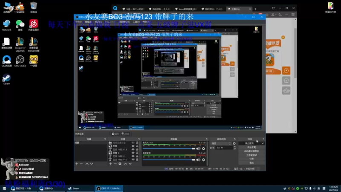Open the YY语音 desktop shortcut
This screenshot has width=341, height=192.
34,61
